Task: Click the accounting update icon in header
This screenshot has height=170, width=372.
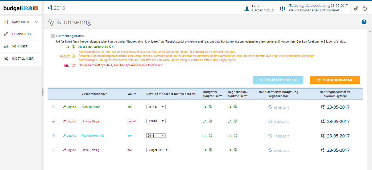Action: point(282,8)
